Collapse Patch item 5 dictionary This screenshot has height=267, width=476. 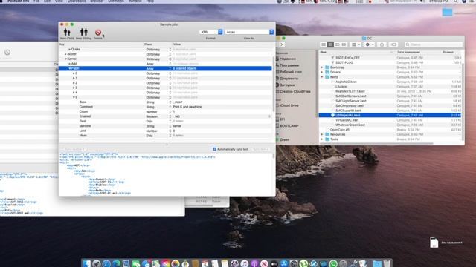point(74,97)
